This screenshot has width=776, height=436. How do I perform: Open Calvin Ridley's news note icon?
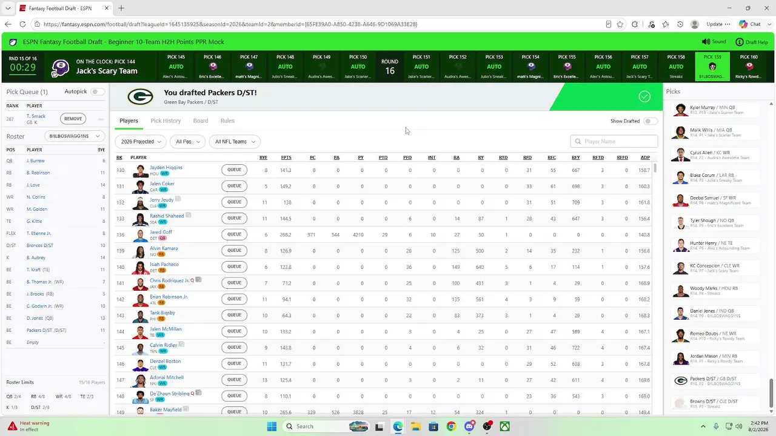(181, 345)
